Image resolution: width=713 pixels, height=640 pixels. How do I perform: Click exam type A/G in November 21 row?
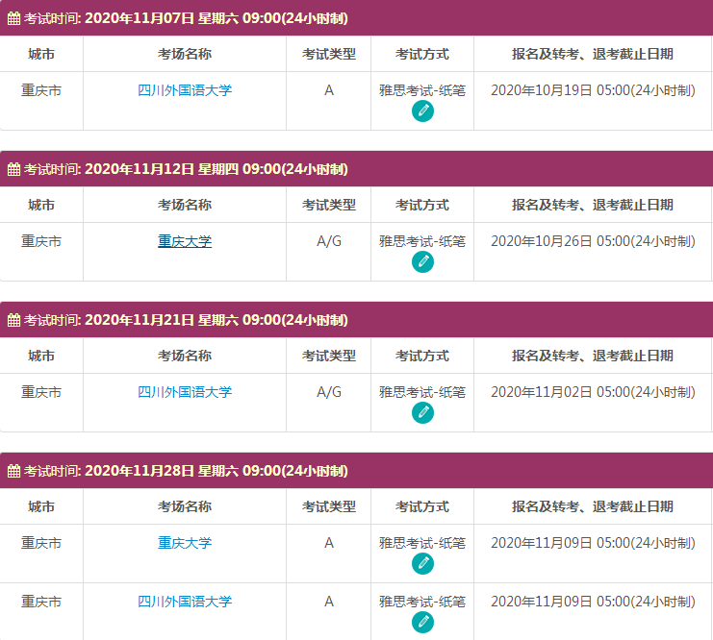tap(329, 392)
